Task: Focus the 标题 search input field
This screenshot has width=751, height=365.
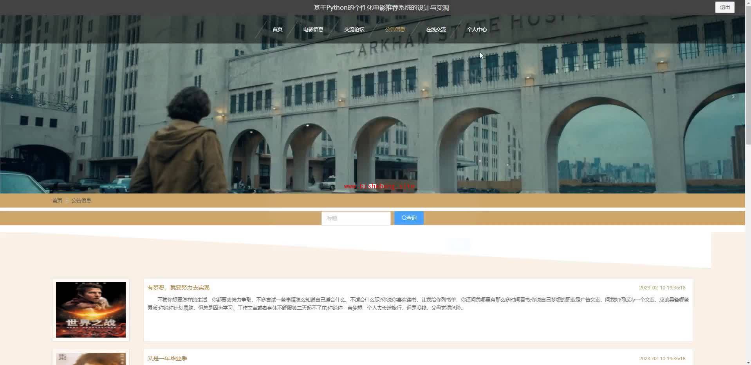Action: tap(356, 218)
